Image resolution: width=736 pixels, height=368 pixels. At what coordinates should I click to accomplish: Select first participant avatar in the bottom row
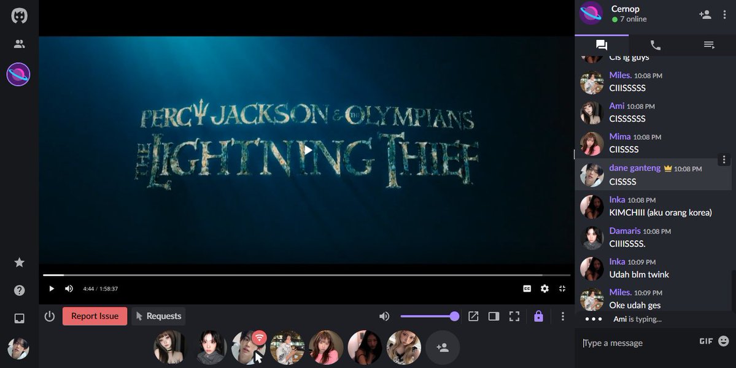(171, 347)
